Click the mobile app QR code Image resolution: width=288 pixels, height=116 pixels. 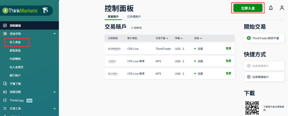252,108
